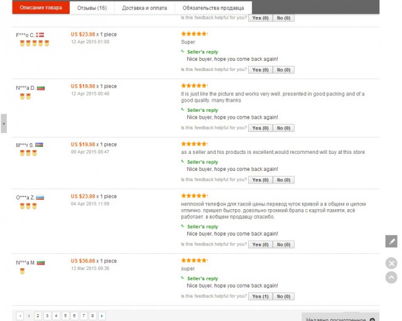Click date 13 Mar 2015 09:36
Screen dimensions: 402x321
tap(90, 268)
